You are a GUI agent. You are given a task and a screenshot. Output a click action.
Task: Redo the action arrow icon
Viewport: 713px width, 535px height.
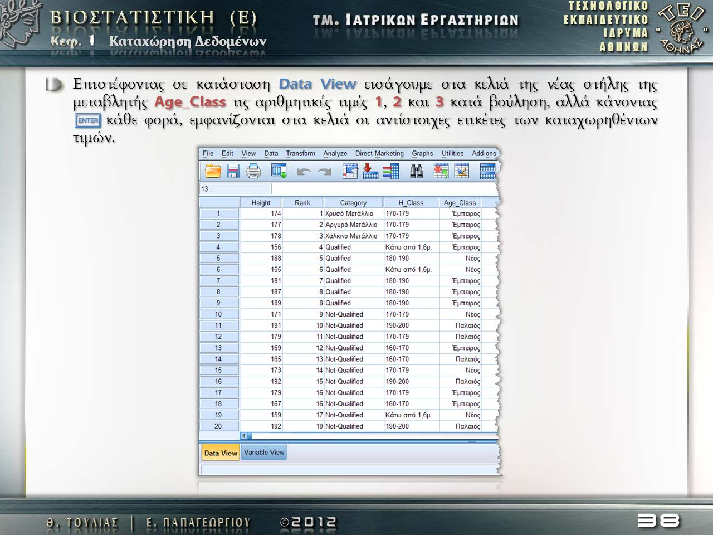324,172
